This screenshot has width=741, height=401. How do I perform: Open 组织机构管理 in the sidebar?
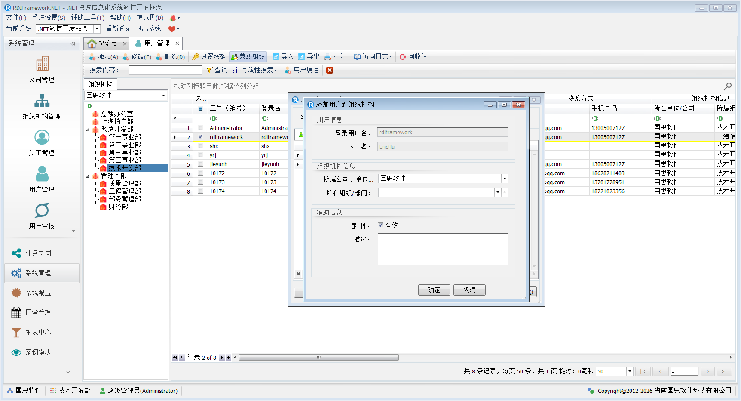tap(42, 101)
